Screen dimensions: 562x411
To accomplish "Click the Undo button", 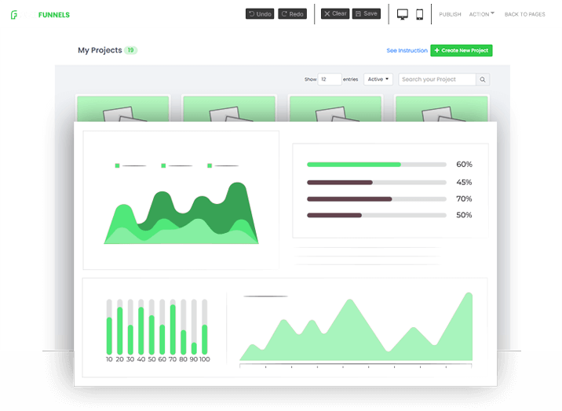I will point(260,14).
